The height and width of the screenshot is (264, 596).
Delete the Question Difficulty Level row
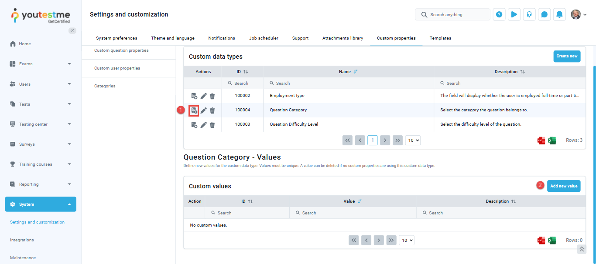coord(212,125)
